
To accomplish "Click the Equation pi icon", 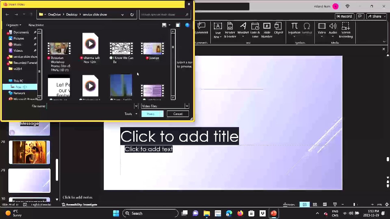I will coord(294,26).
